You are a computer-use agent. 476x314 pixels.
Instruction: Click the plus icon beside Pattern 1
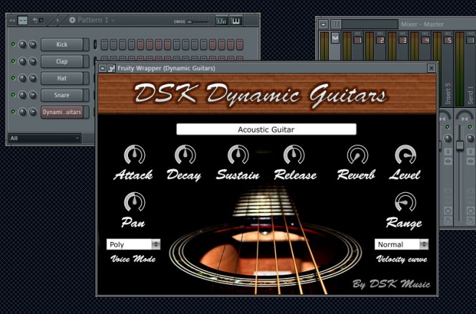tap(72, 20)
